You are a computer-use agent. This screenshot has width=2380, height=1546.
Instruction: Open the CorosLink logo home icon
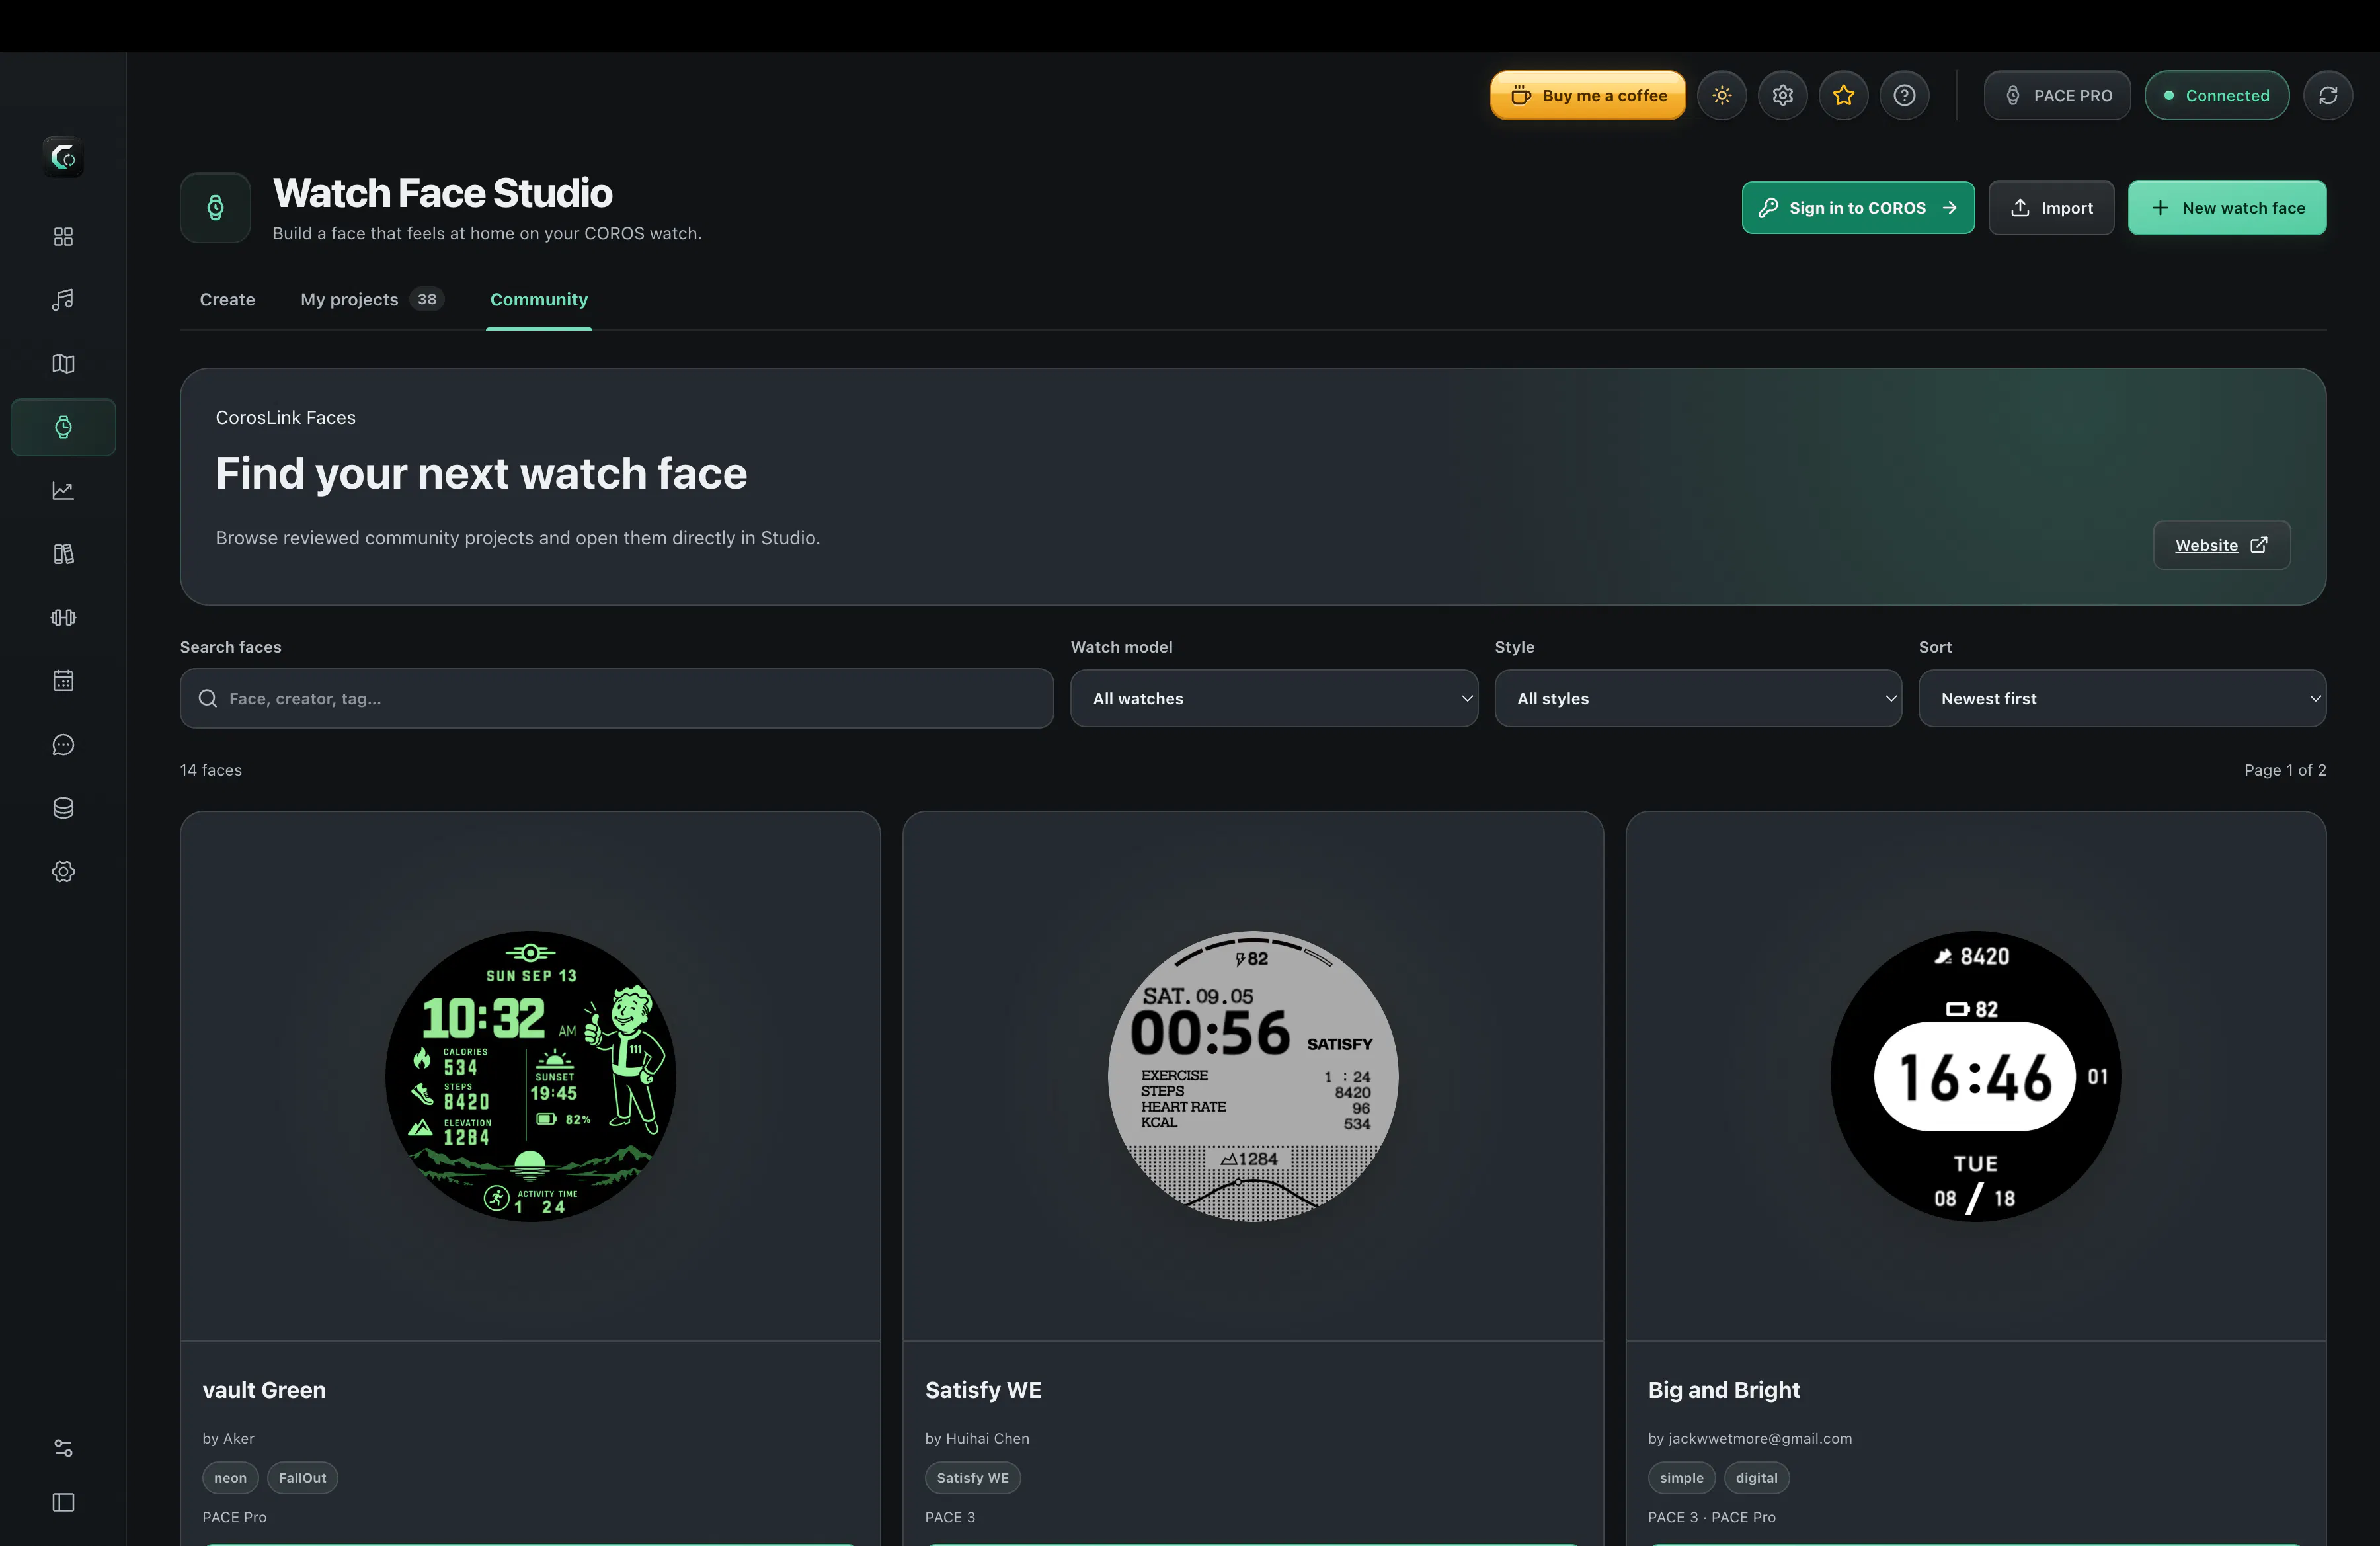[x=63, y=156]
